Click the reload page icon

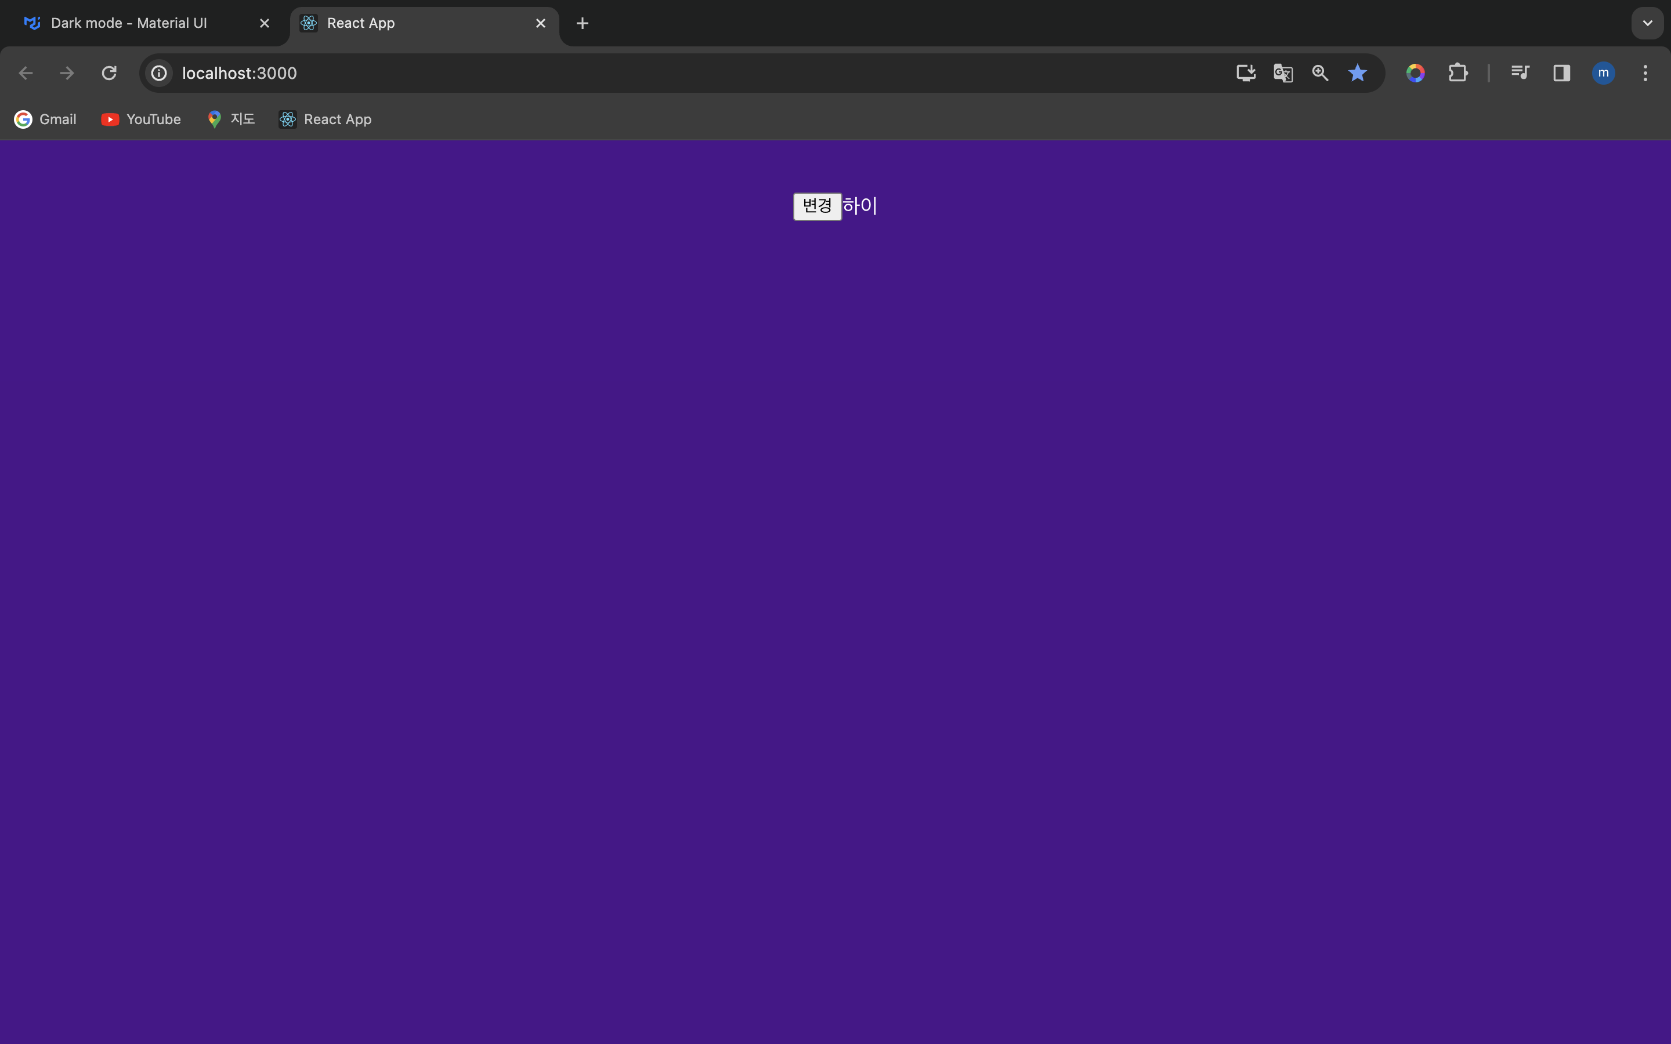click(x=109, y=73)
